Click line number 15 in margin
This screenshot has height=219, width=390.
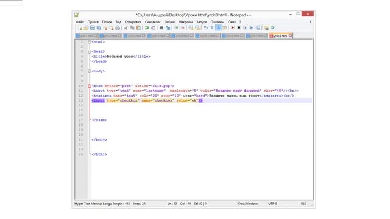coord(80,110)
